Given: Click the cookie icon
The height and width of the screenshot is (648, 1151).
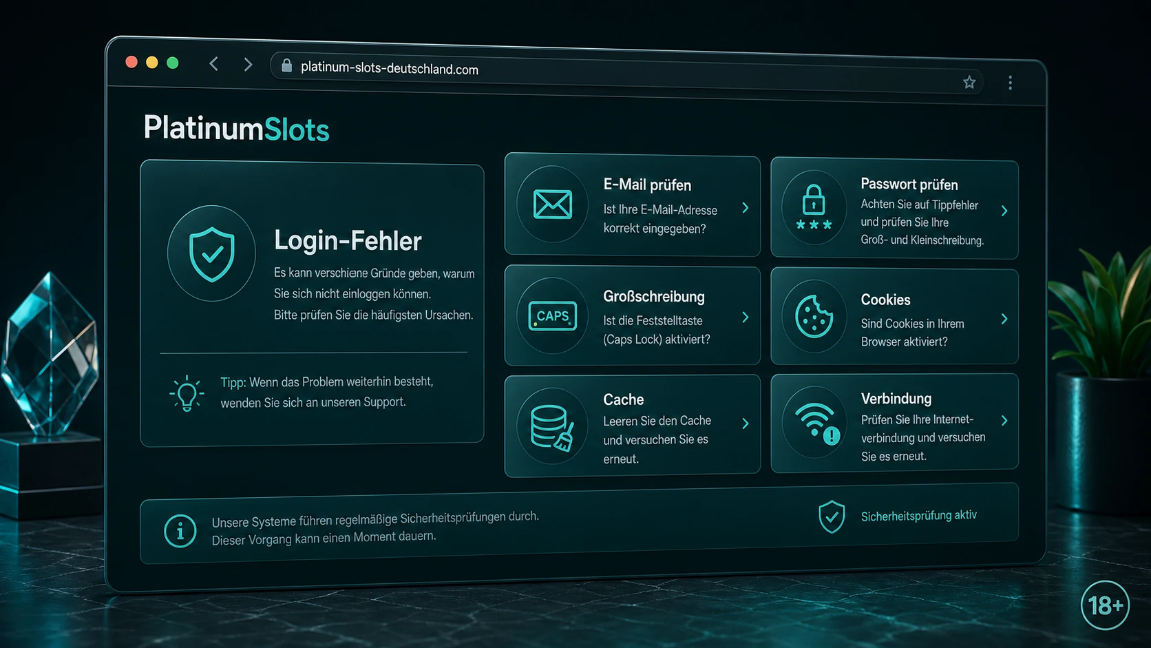Looking at the screenshot, I should click(814, 317).
